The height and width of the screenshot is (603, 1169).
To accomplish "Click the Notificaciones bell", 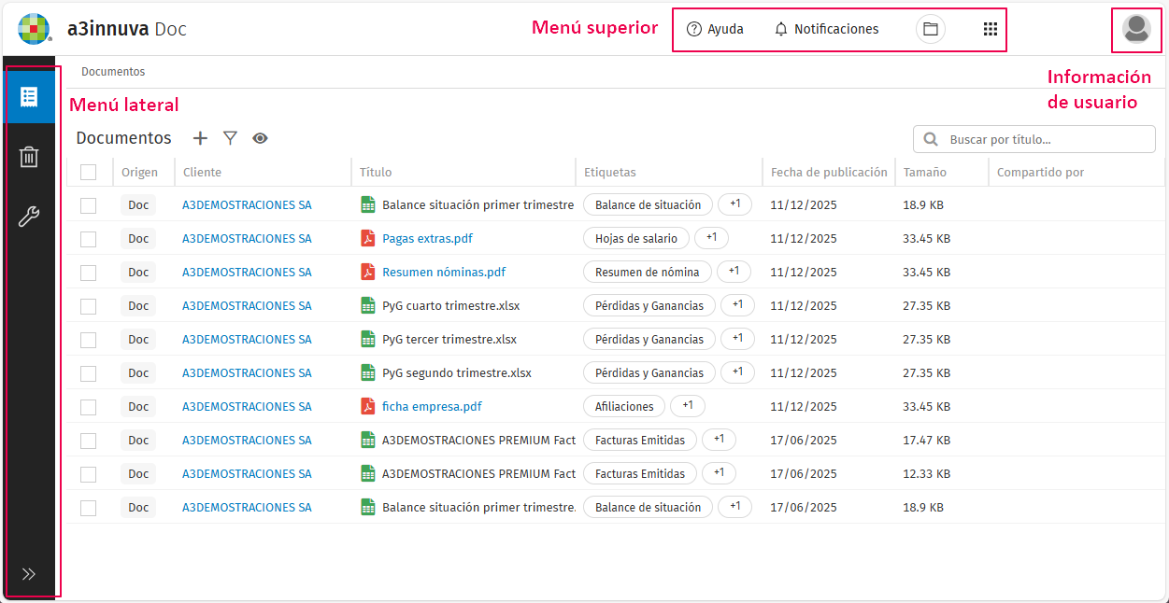I will click(826, 29).
